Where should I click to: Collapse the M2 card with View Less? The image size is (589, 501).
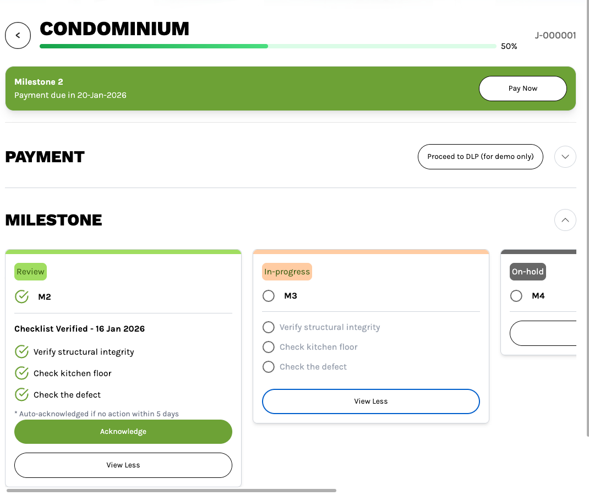(123, 465)
